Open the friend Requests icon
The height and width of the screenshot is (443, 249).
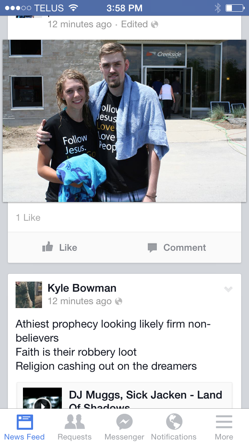[x=74, y=422]
